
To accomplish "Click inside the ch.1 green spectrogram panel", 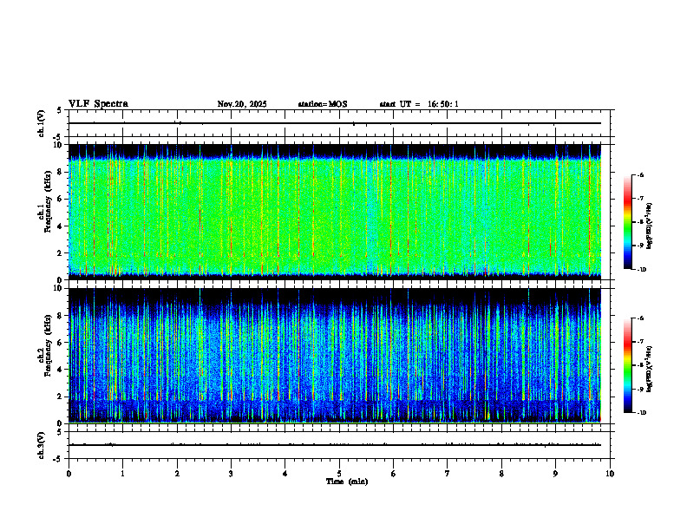I will (x=335, y=212).
